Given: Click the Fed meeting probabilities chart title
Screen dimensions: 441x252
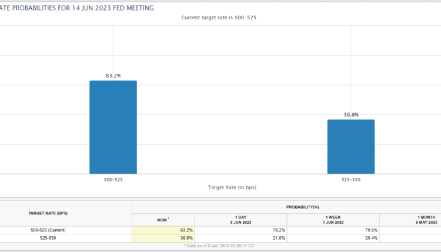Looking at the screenshot, I should (x=76, y=8).
